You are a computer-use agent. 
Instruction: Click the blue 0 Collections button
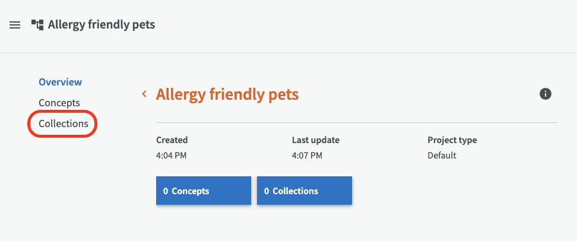[x=304, y=191]
